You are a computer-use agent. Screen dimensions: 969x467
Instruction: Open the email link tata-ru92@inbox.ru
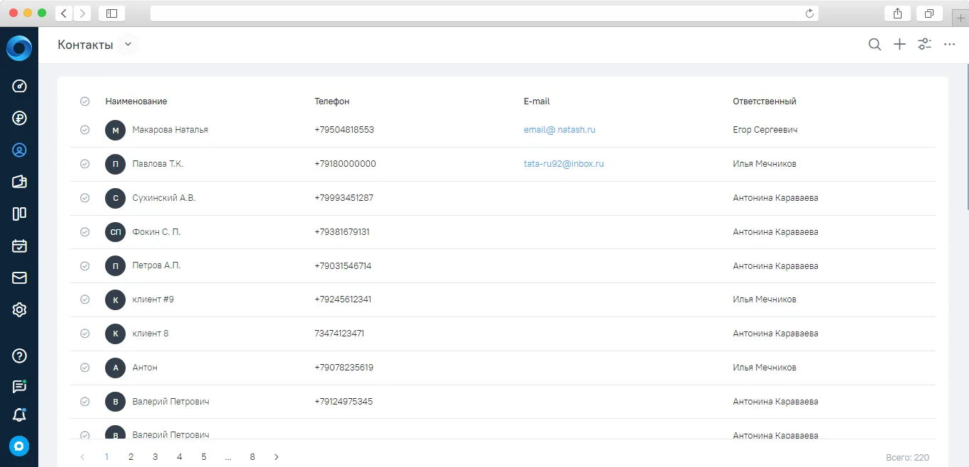(564, 164)
